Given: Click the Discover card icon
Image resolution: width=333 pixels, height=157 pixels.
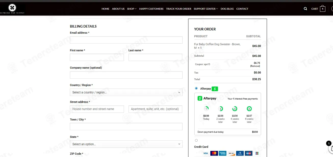Looking at the screenshot, I should tap(231, 153).
